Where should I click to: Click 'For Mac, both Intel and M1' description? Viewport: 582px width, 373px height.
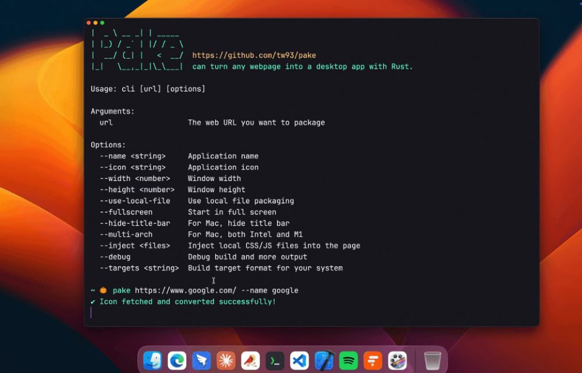pyautogui.click(x=245, y=234)
